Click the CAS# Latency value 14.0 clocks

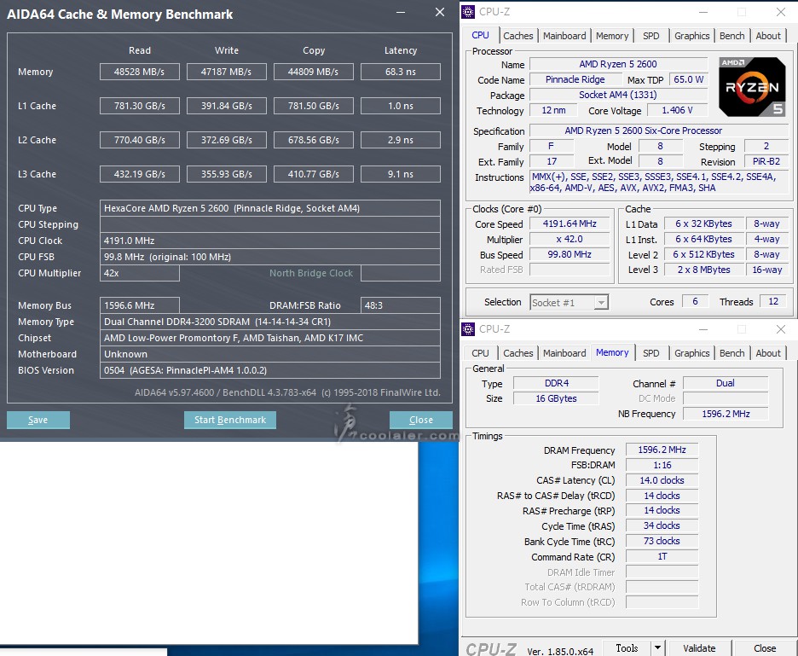662,480
